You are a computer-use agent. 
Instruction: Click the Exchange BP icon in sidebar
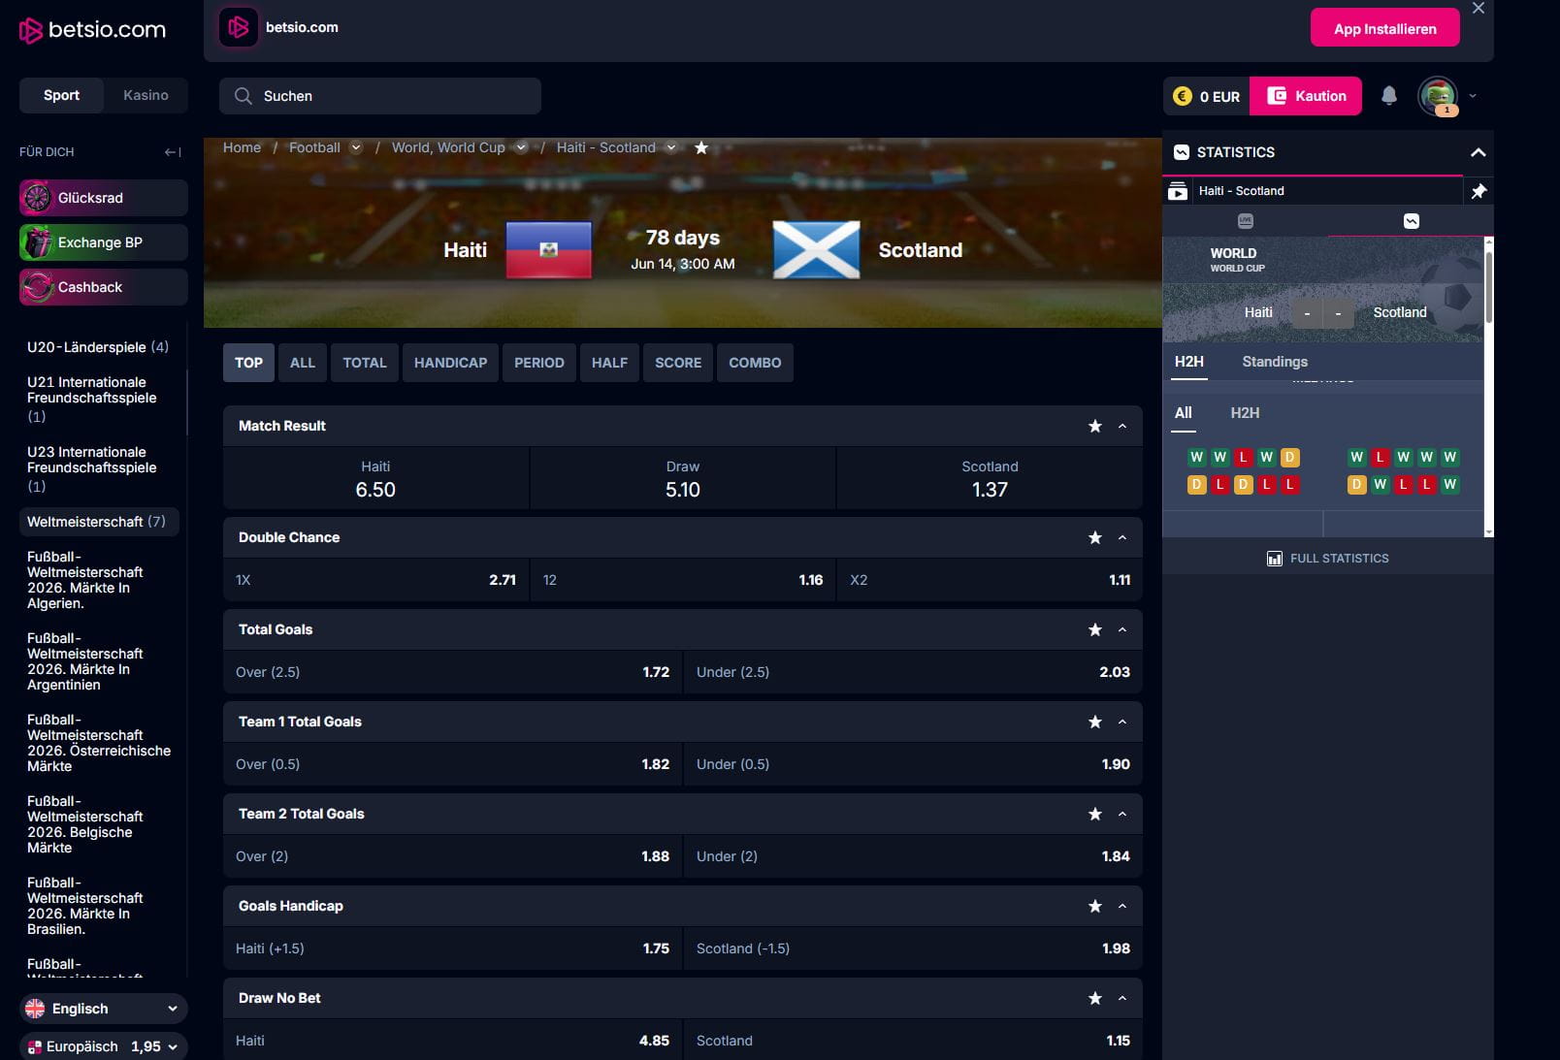click(x=37, y=241)
